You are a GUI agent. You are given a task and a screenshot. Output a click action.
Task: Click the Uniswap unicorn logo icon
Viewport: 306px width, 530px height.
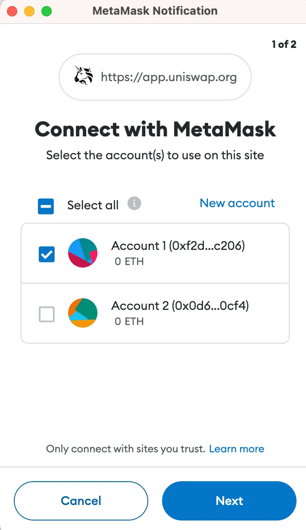click(84, 77)
